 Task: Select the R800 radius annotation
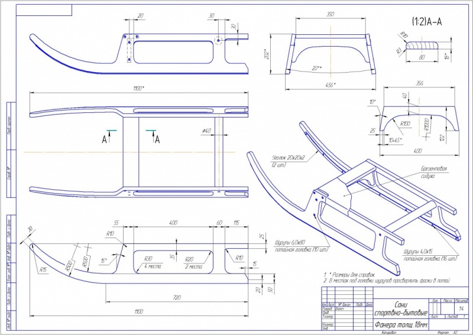pos(69,266)
